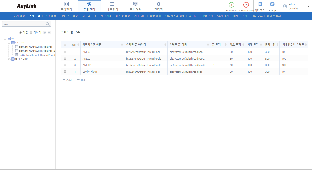This screenshot has height=170, width=313.
Task: Switch to the 로그 설정 menu
Action: [x=50, y=16]
